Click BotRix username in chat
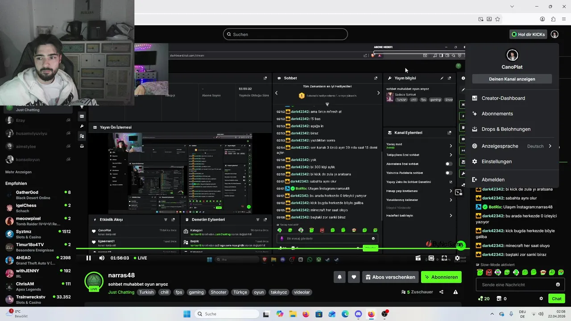 pos(495,207)
